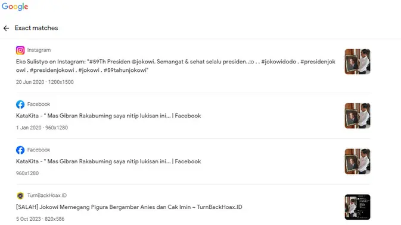Viewport: 401px width, 225px height.
Task: Open second KataKita Facebook result without date
Action: coord(108,161)
